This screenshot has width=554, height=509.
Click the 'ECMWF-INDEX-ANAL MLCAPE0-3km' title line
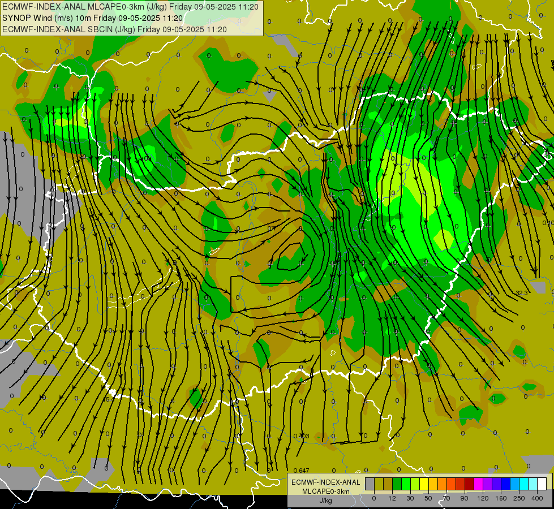click(130, 7)
